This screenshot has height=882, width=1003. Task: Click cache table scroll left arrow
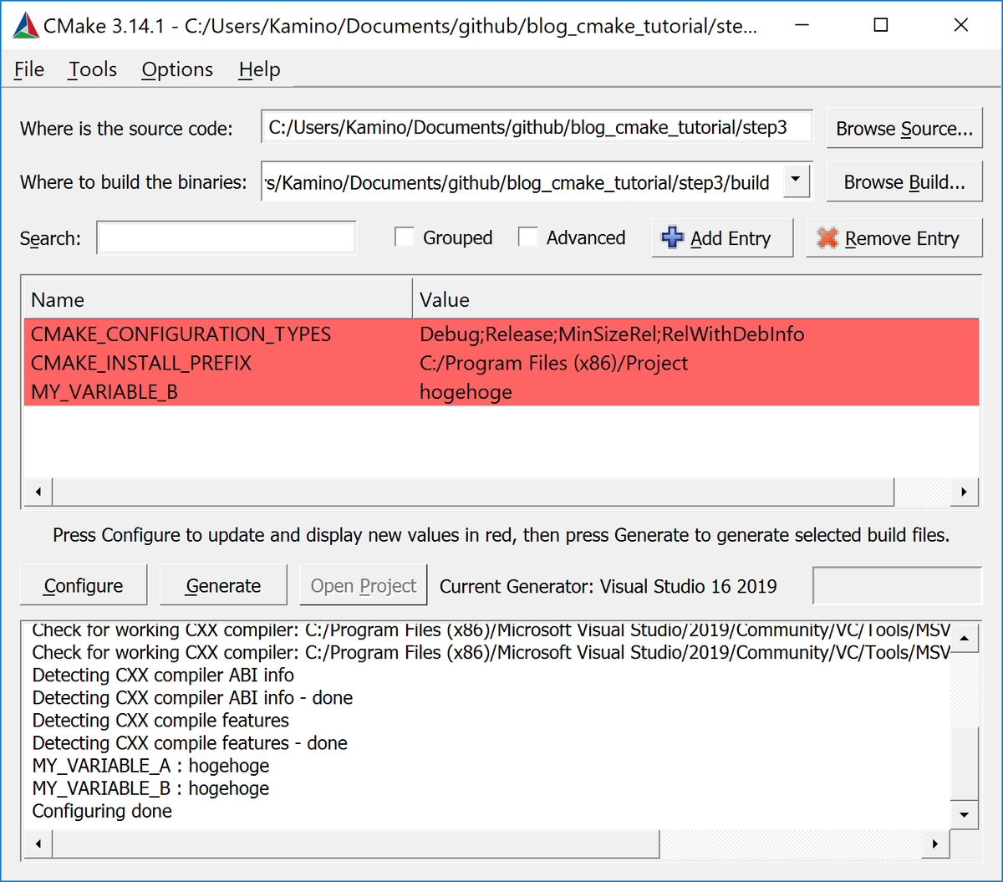38,492
